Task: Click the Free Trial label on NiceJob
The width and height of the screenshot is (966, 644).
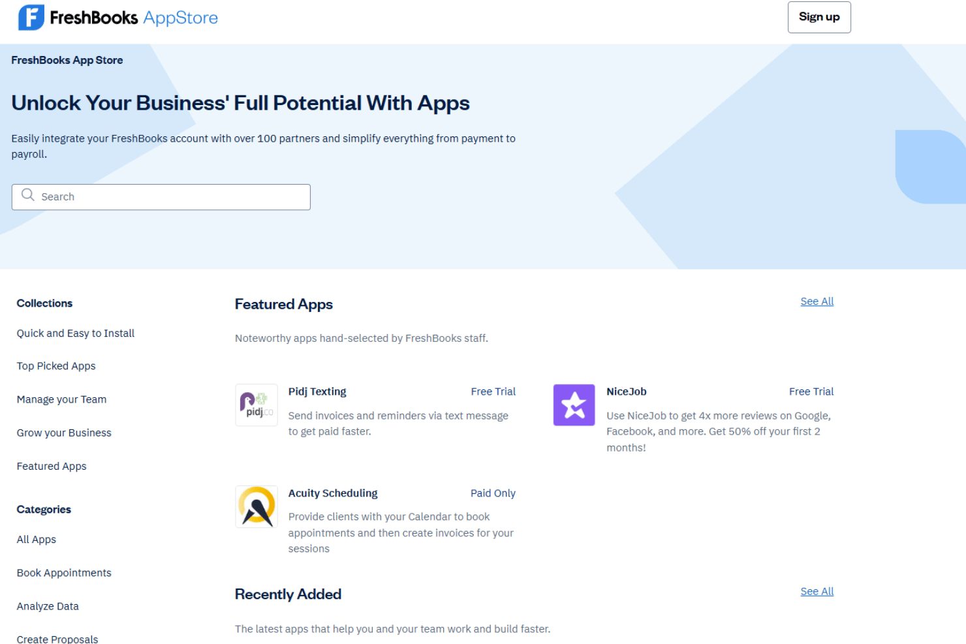Action: (x=811, y=391)
